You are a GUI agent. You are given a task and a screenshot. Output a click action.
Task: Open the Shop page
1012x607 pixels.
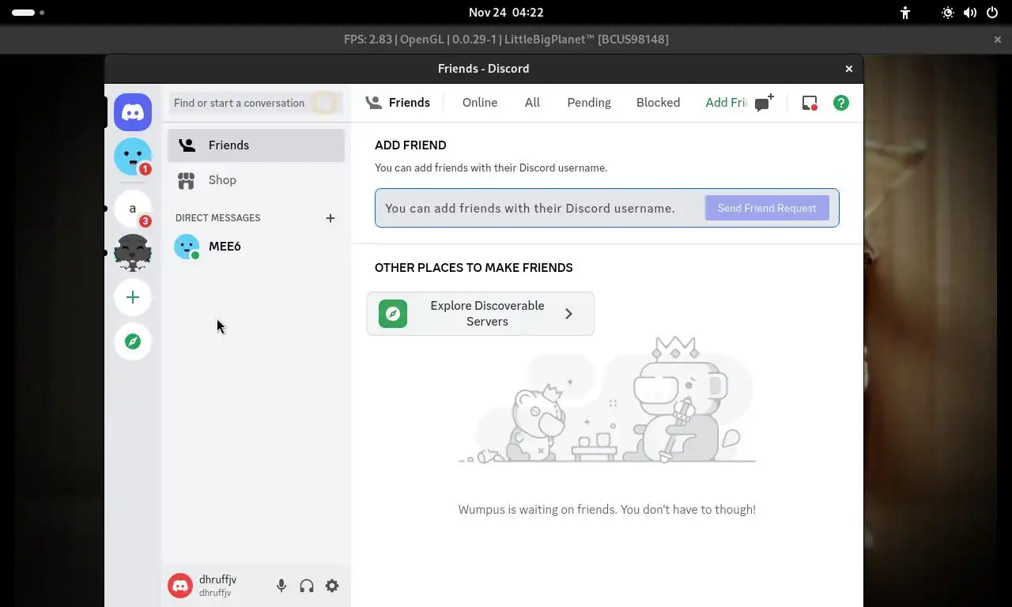tap(256, 180)
